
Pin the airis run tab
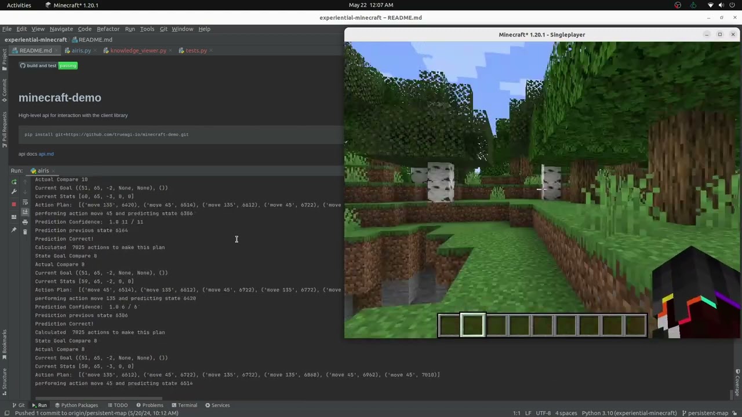(x=14, y=230)
